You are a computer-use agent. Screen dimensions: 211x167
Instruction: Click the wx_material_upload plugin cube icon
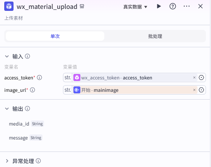click(x=9, y=6)
